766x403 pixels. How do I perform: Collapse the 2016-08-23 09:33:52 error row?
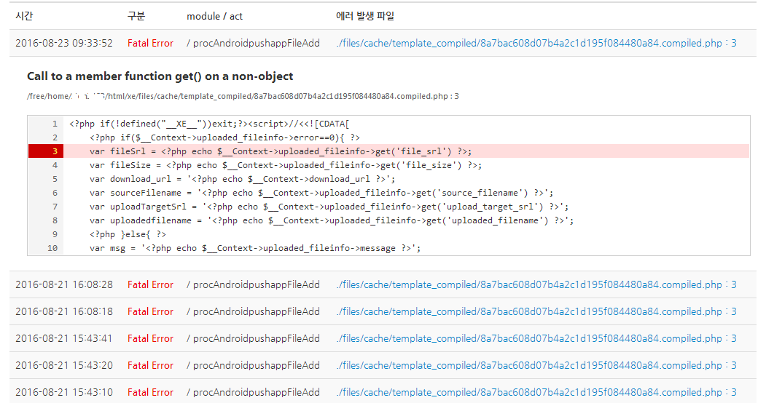coord(64,43)
